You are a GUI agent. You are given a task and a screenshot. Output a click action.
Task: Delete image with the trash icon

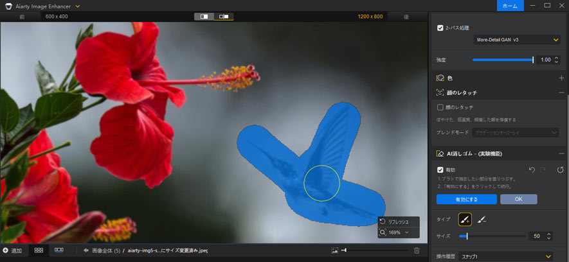pyautogui.click(x=417, y=250)
